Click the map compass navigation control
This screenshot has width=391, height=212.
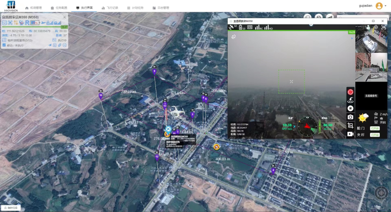pos(381,192)
